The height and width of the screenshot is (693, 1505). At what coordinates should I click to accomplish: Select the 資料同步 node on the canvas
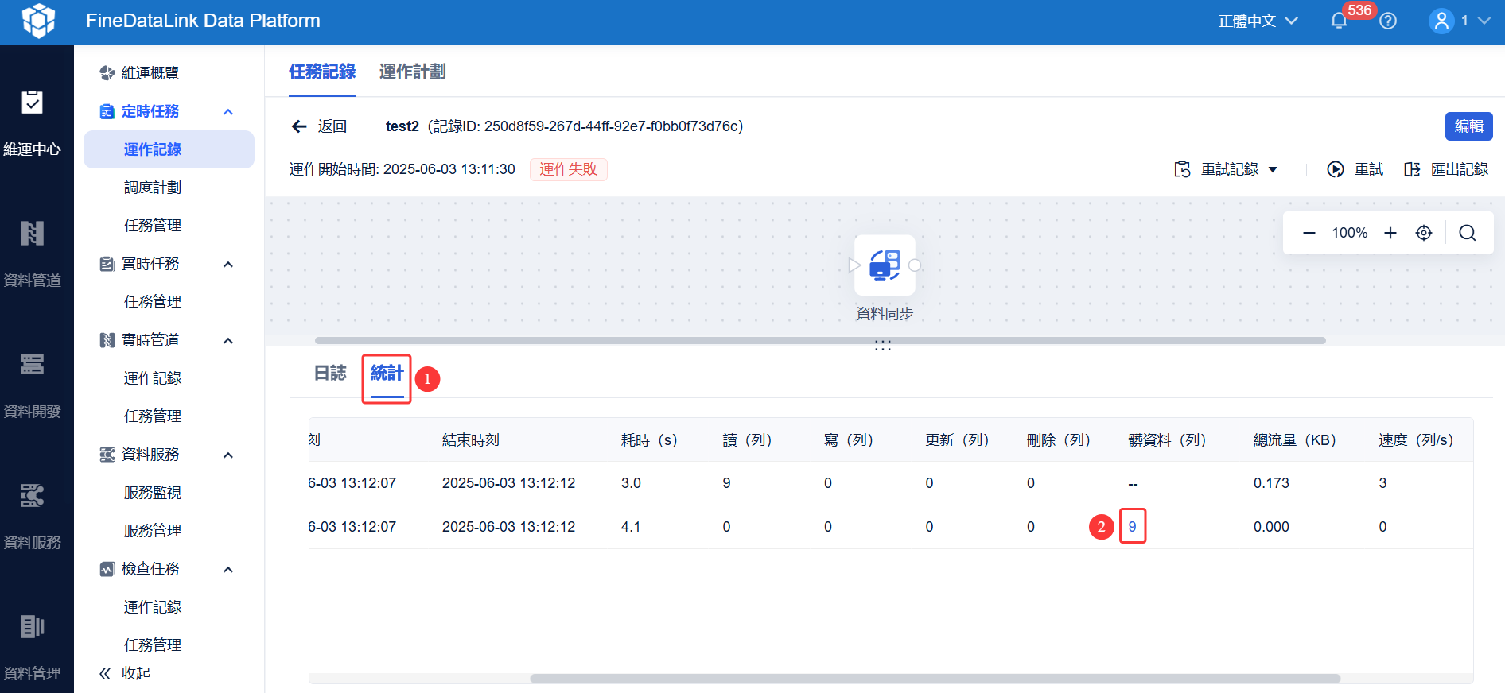point(885,265)
